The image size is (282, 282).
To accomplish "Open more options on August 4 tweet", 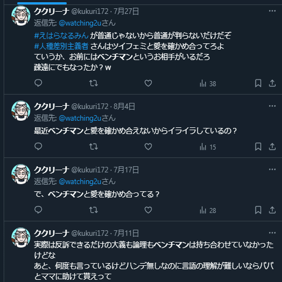I will point(272,106).
